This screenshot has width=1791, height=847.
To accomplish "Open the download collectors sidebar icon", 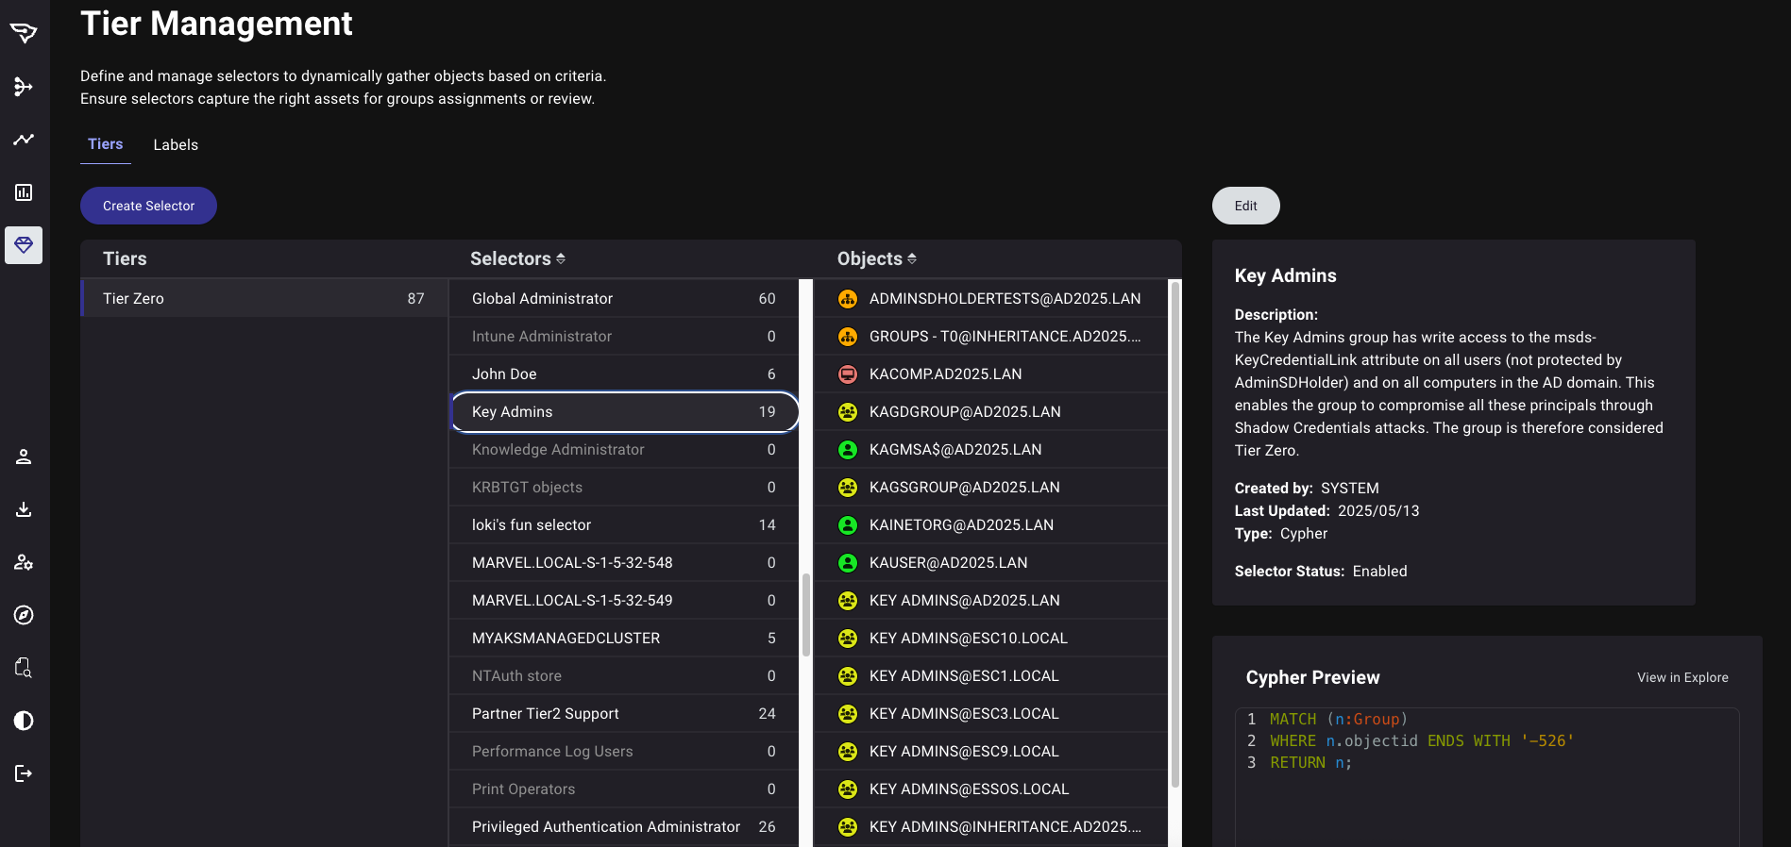I will (24, 509).
